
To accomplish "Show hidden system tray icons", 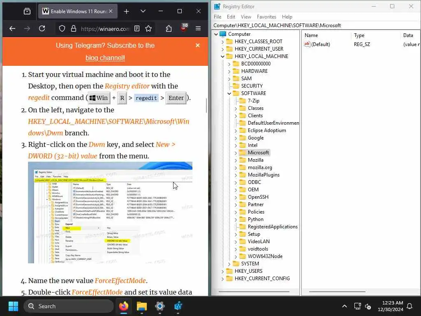I will (x=345, y=306).
